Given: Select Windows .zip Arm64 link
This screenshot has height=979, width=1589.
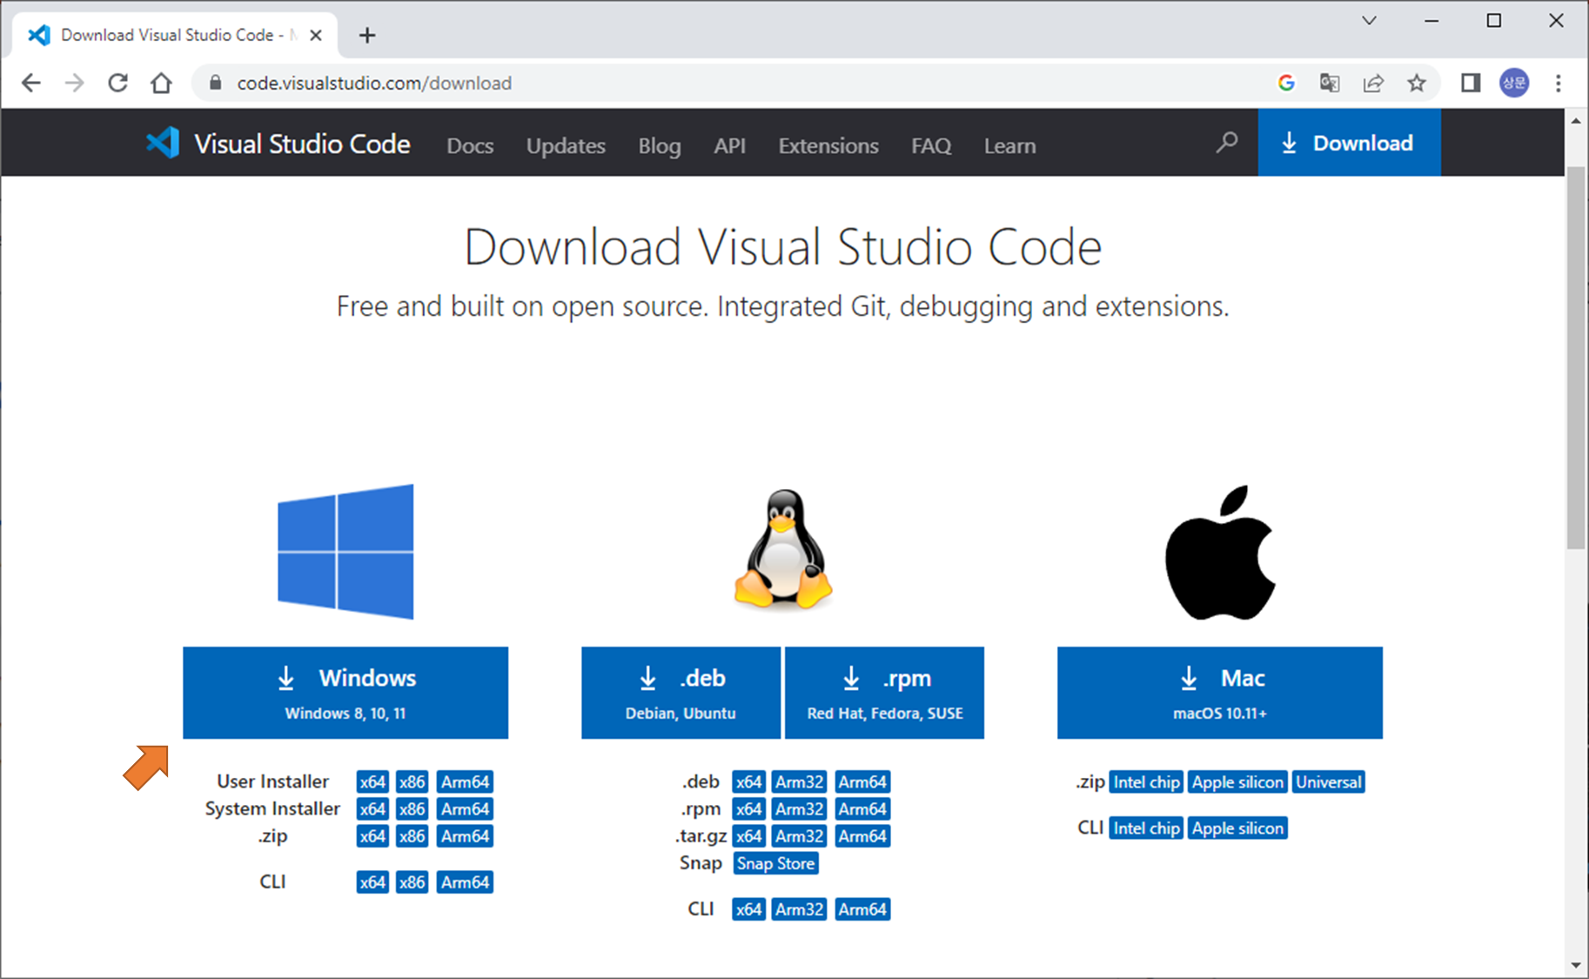Looking at the screenshot, I should pyautogui.click(x=465, y=835).
